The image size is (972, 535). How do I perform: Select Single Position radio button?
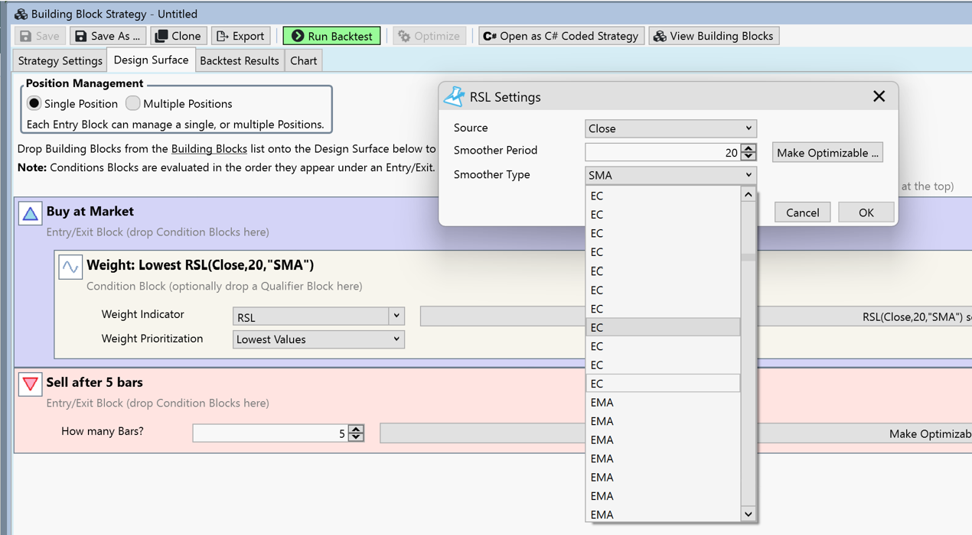[34, 103]
